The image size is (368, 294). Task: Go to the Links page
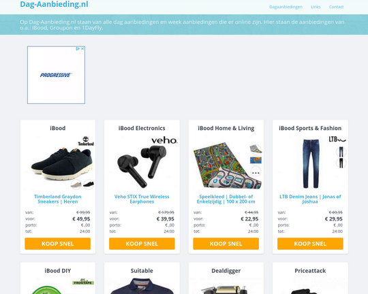(x=316, y=7)
